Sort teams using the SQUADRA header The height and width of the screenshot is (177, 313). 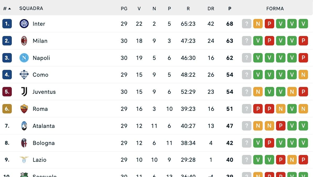tap(31, 8)
